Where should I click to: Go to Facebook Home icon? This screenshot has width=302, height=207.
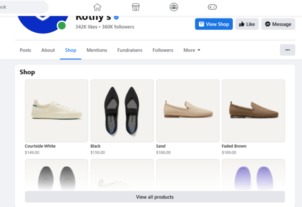[97, 7]
